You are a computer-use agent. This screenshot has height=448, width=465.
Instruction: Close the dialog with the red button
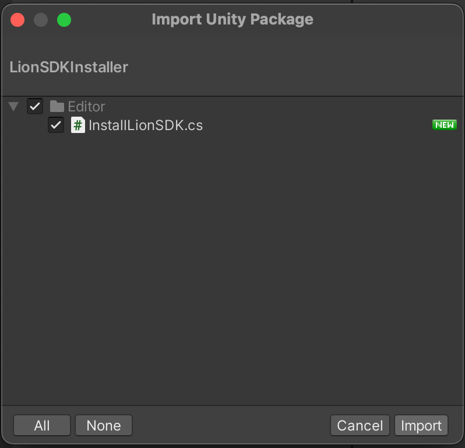17,20
